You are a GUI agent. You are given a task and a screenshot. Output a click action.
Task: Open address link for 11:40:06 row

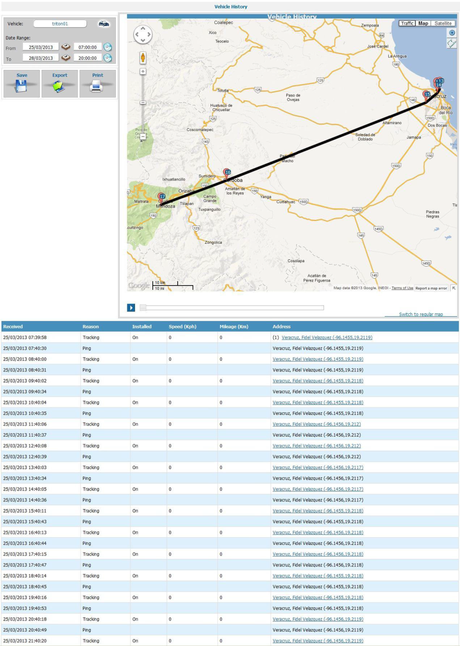316,424
